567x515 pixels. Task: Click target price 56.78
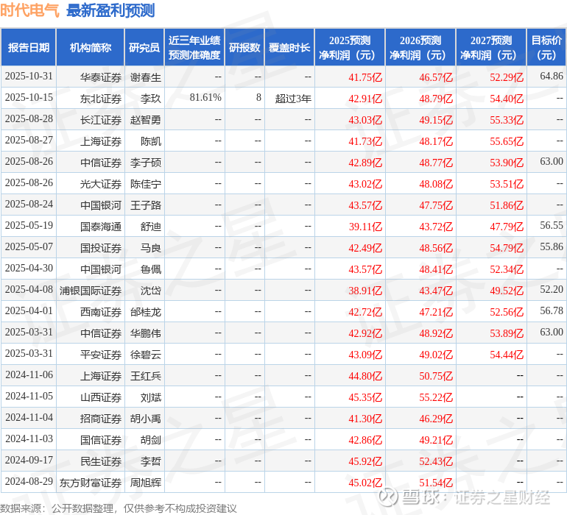pos(552,310)
